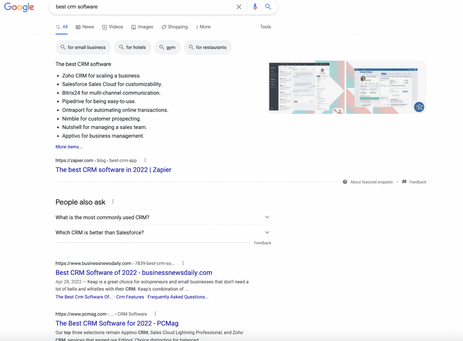The height and width of the screenshot is (341, 463).
Task: Click 'Bitrix24 for multi-channel communication.' text
Action: [111, 93]
